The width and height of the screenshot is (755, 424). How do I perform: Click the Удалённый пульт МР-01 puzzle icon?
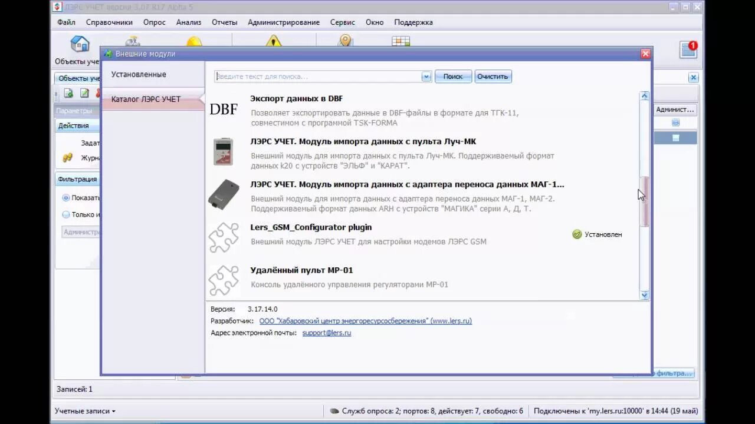click(224, 281)
